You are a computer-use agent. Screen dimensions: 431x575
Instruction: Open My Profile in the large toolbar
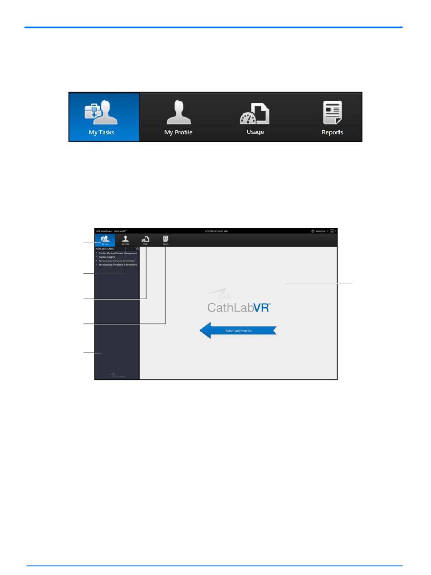click(178, 117)
